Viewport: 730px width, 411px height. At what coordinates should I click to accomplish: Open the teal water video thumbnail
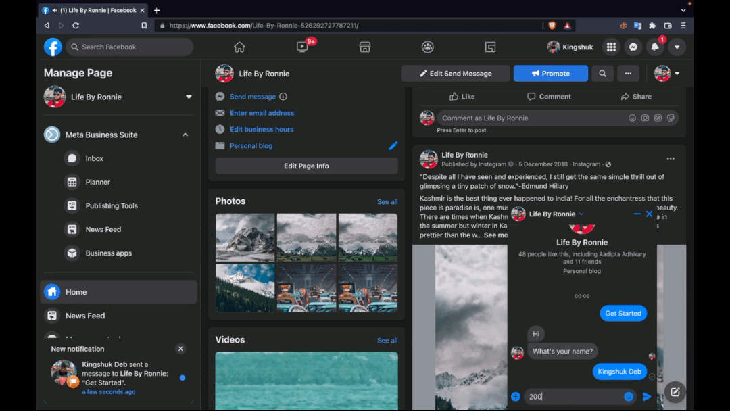(x=306, y=381)
